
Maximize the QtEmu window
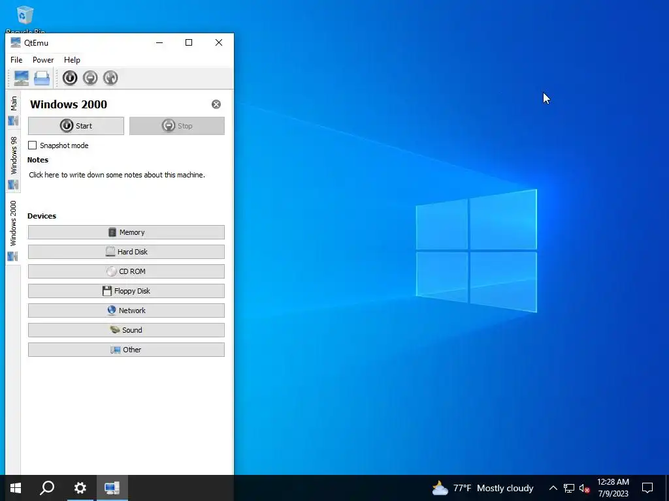(189, 42)
